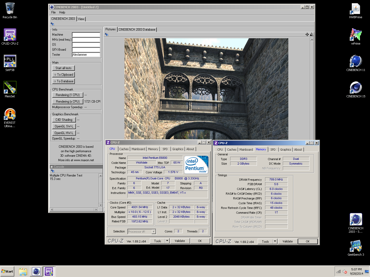Click the To Clipboard button
370x277 pixels.
(63, 75)
